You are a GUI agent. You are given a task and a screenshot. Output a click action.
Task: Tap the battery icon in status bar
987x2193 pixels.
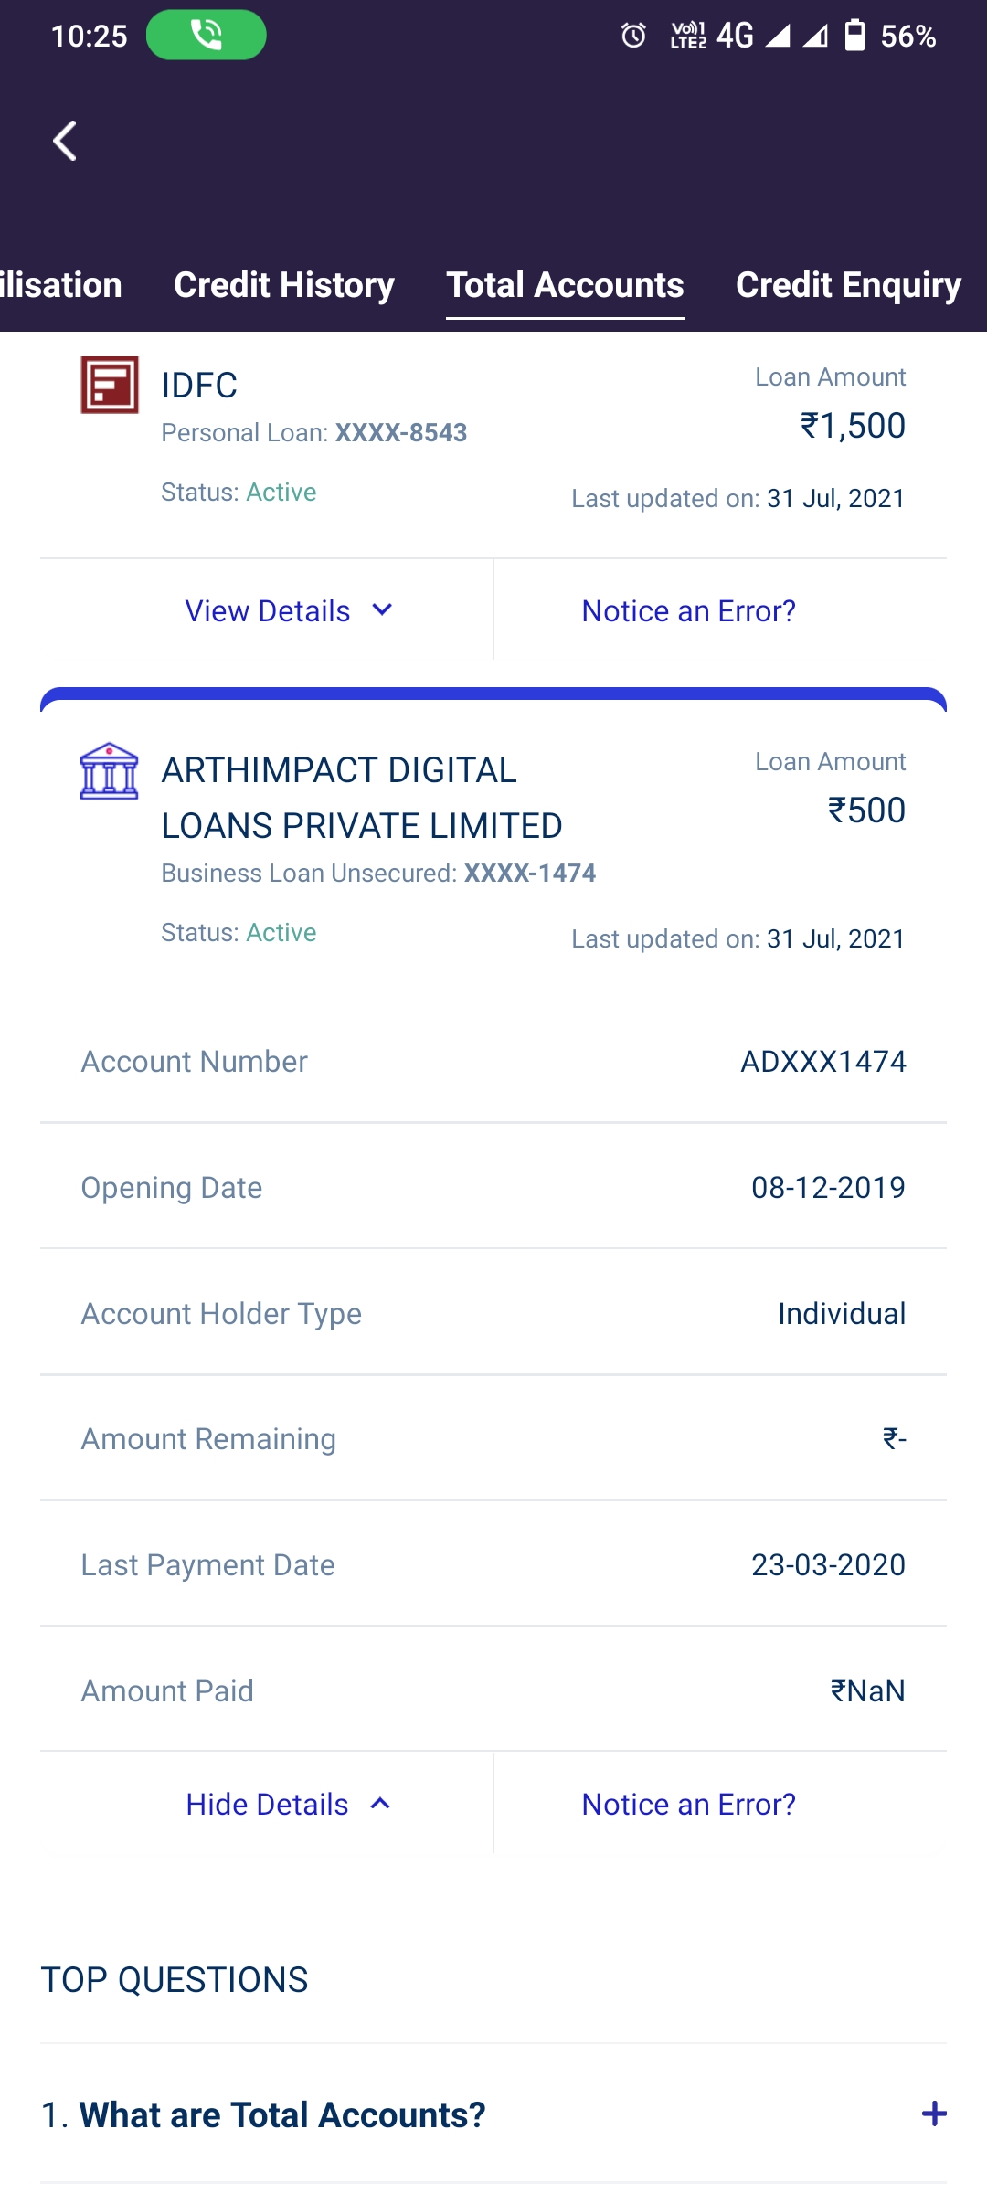(x=854, y=36)
